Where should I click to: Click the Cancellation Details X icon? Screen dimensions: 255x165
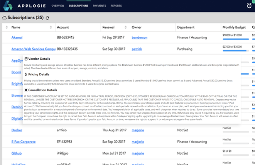[26, 90]
